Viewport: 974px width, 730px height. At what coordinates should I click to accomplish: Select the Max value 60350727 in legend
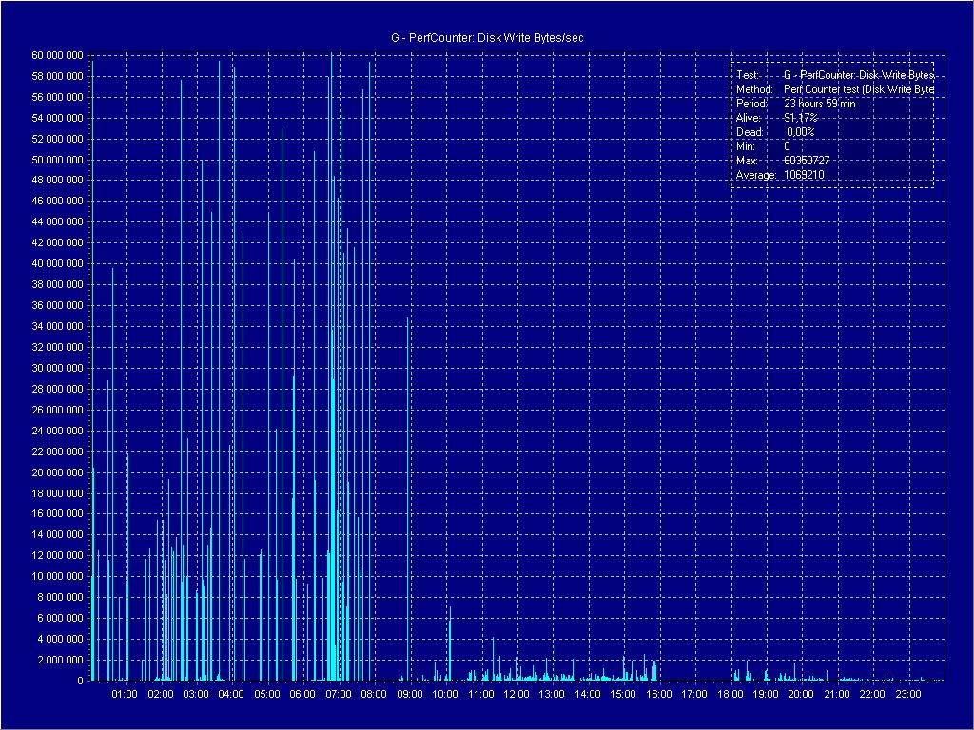pos(807,161)
